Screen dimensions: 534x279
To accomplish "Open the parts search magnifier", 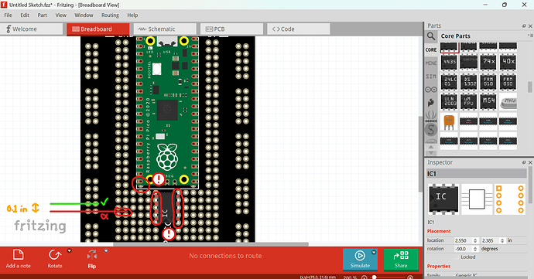I will (x=431, y=36).
